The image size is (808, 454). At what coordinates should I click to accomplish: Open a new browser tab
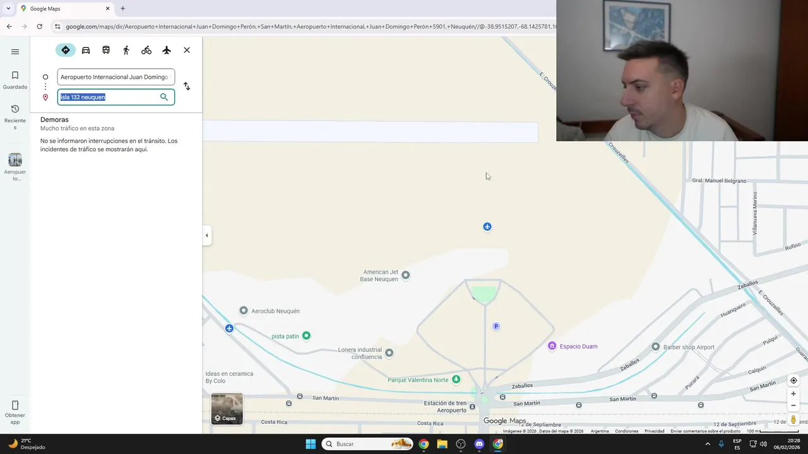click(x=122, y=9)
